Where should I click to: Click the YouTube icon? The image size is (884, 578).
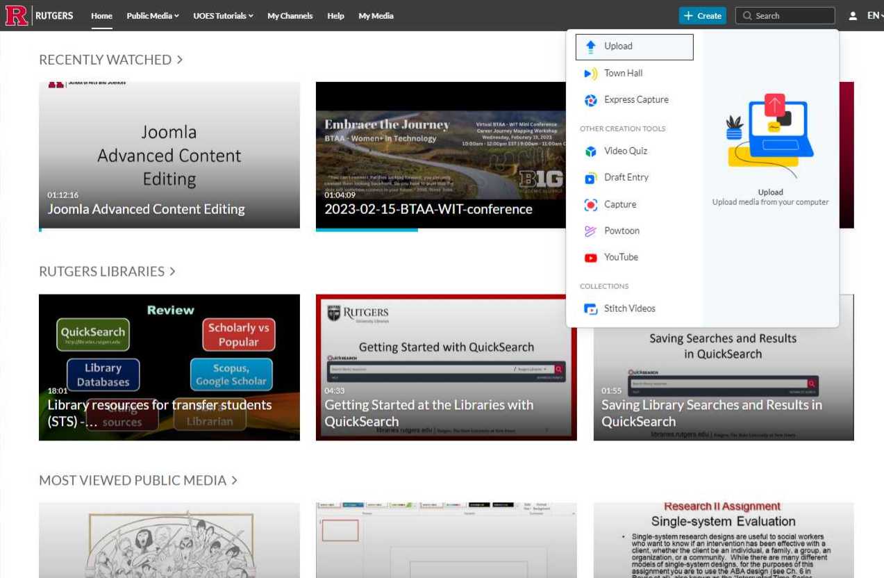(x=591, y=258)
